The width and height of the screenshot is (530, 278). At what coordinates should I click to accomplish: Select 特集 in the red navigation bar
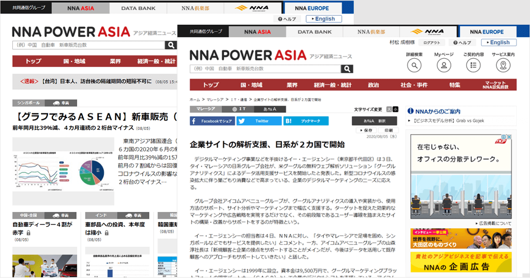[x=455, y=85]
